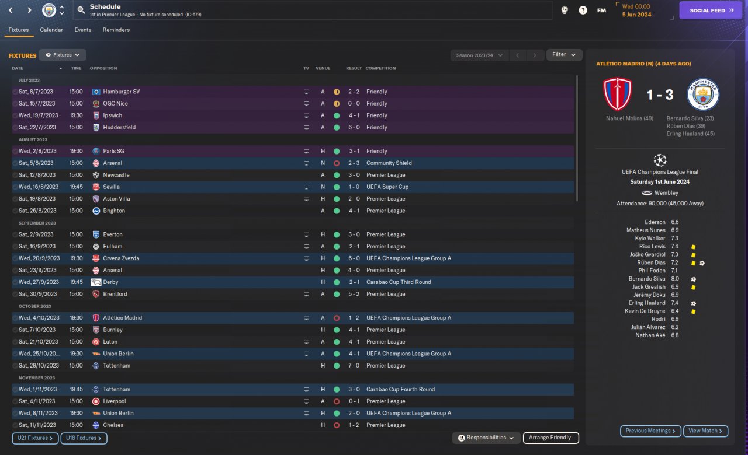Screen dimensions: 748x455
Task: Open the Social Feed
Action: pos(711,10)
